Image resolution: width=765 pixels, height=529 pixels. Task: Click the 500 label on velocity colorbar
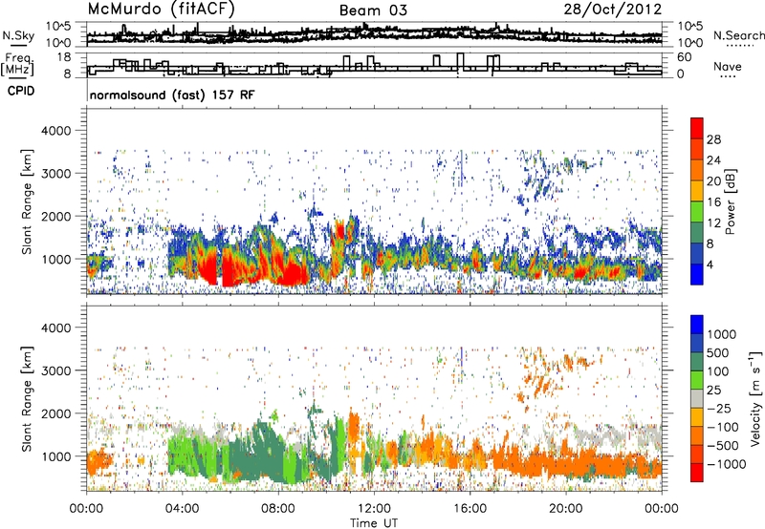click(x=718, y=352)
